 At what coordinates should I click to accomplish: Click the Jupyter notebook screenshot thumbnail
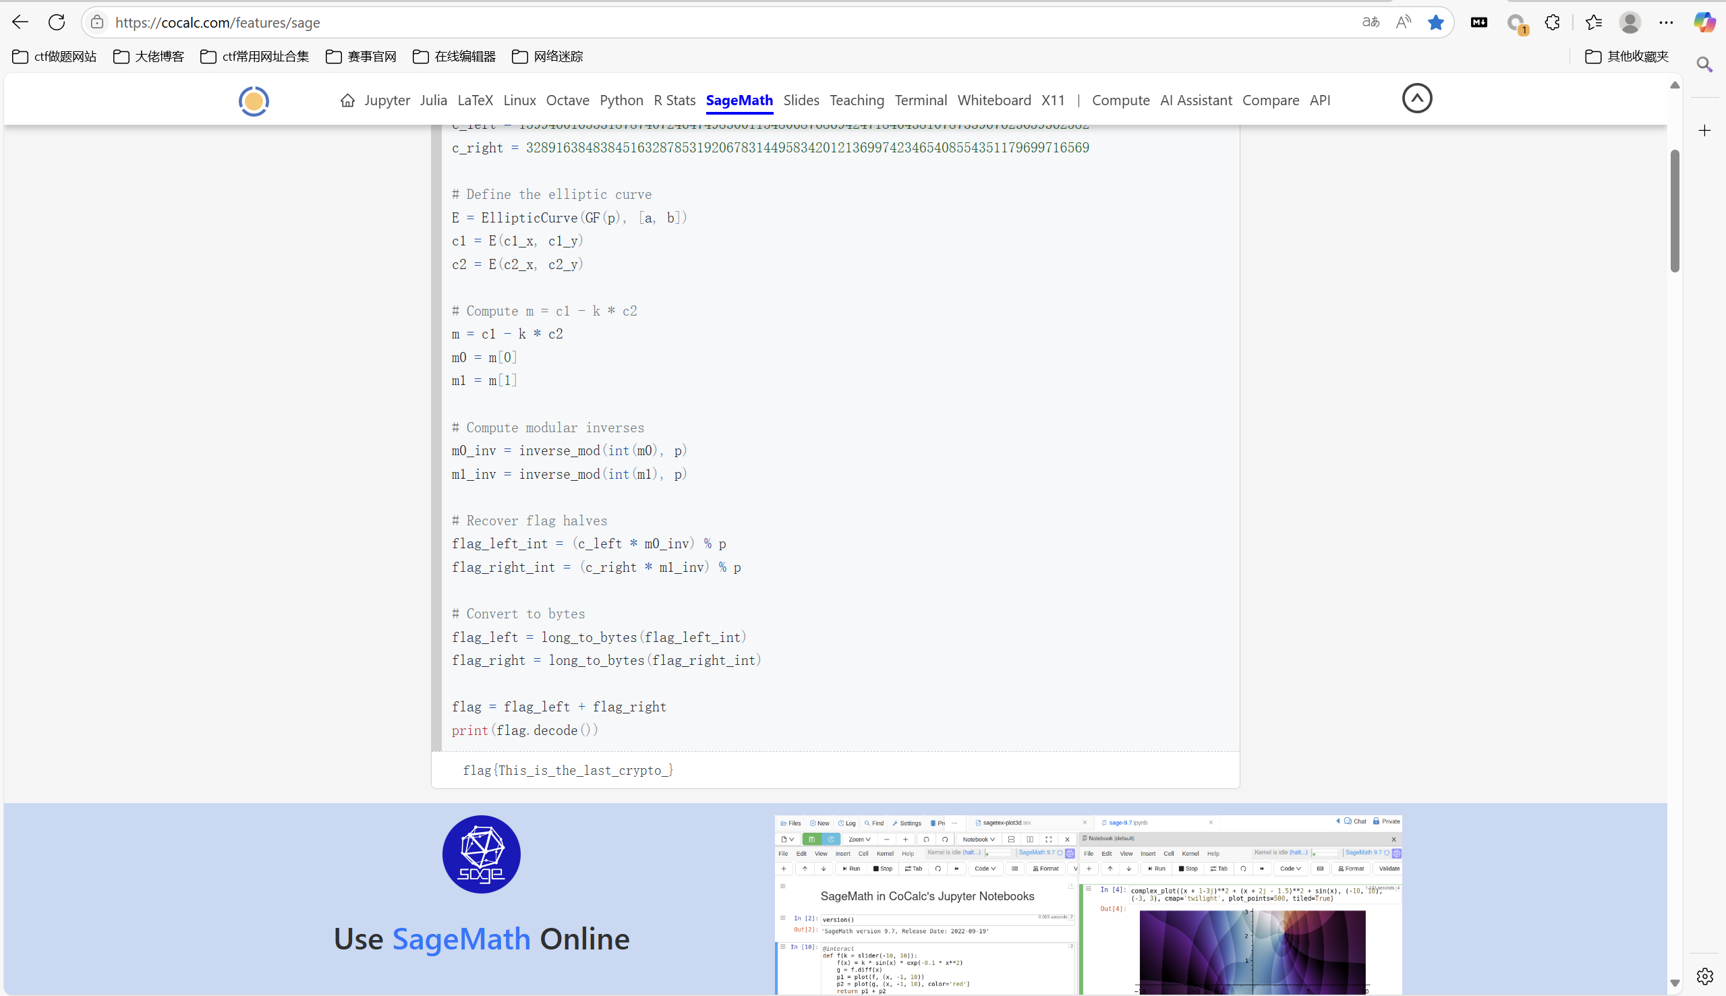(1088, 904)
